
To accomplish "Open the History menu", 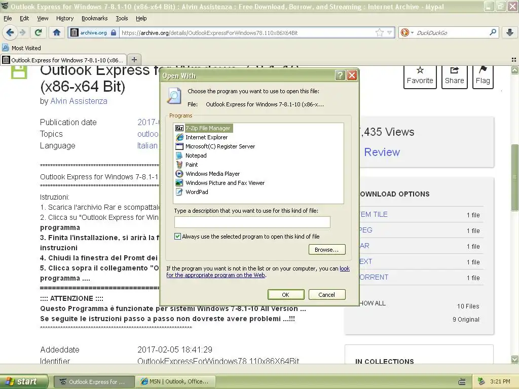I will [64, 18].
